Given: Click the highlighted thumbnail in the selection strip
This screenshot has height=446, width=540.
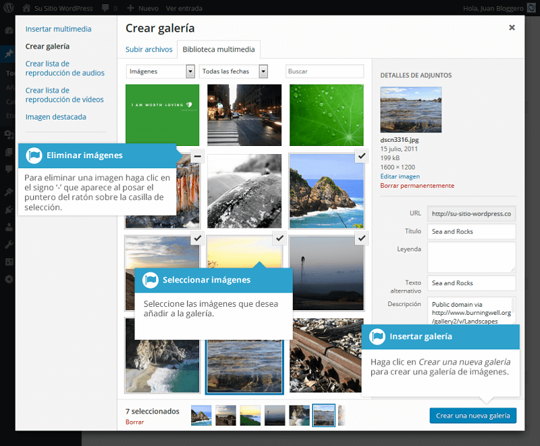Looking at the screenshot, I should pyautogui.click(x=324, y=416).
